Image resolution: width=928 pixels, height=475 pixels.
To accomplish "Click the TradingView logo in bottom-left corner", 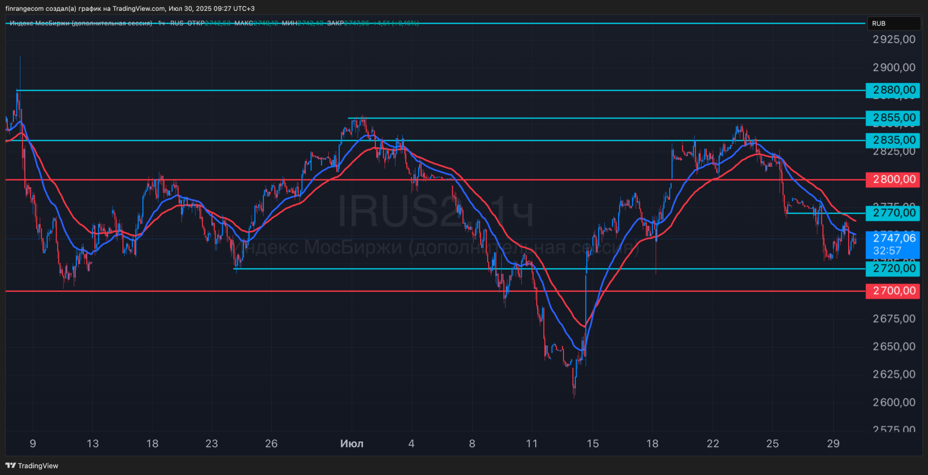I will (32, 465).
